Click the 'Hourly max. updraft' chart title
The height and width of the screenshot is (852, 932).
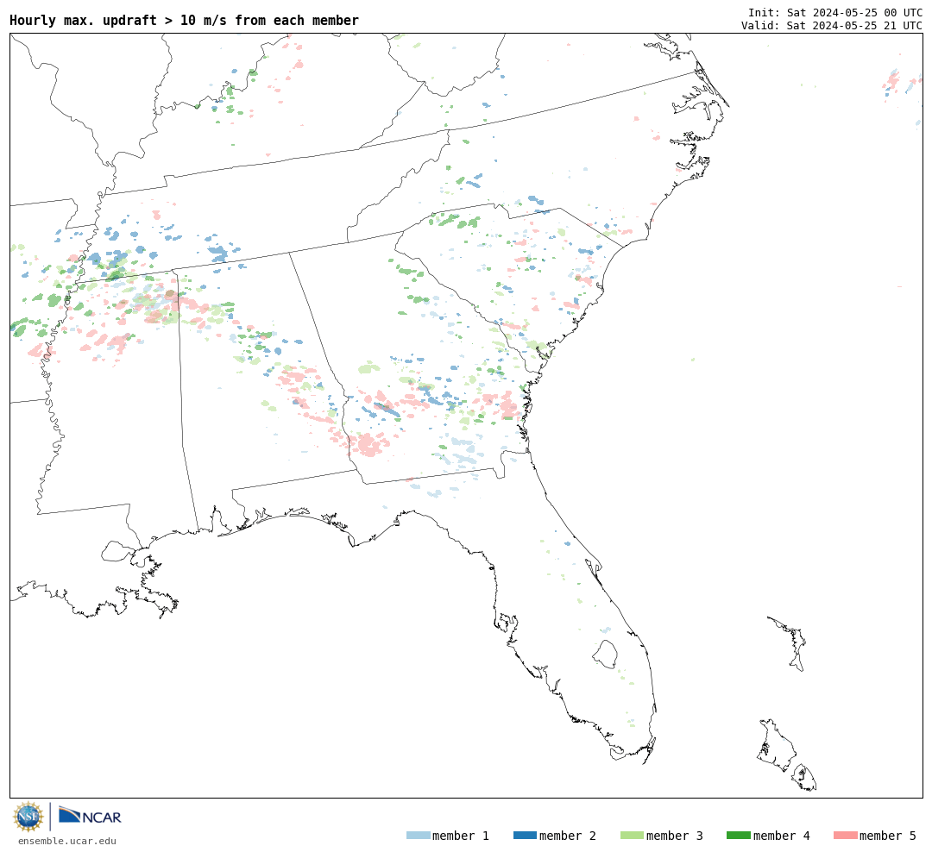coord(185,20)
